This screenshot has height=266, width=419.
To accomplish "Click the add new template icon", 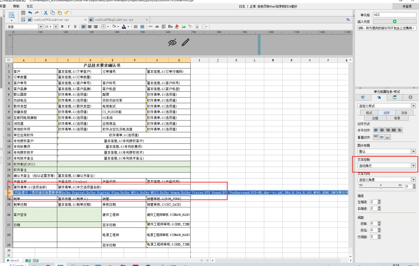I will click(23, 20).
